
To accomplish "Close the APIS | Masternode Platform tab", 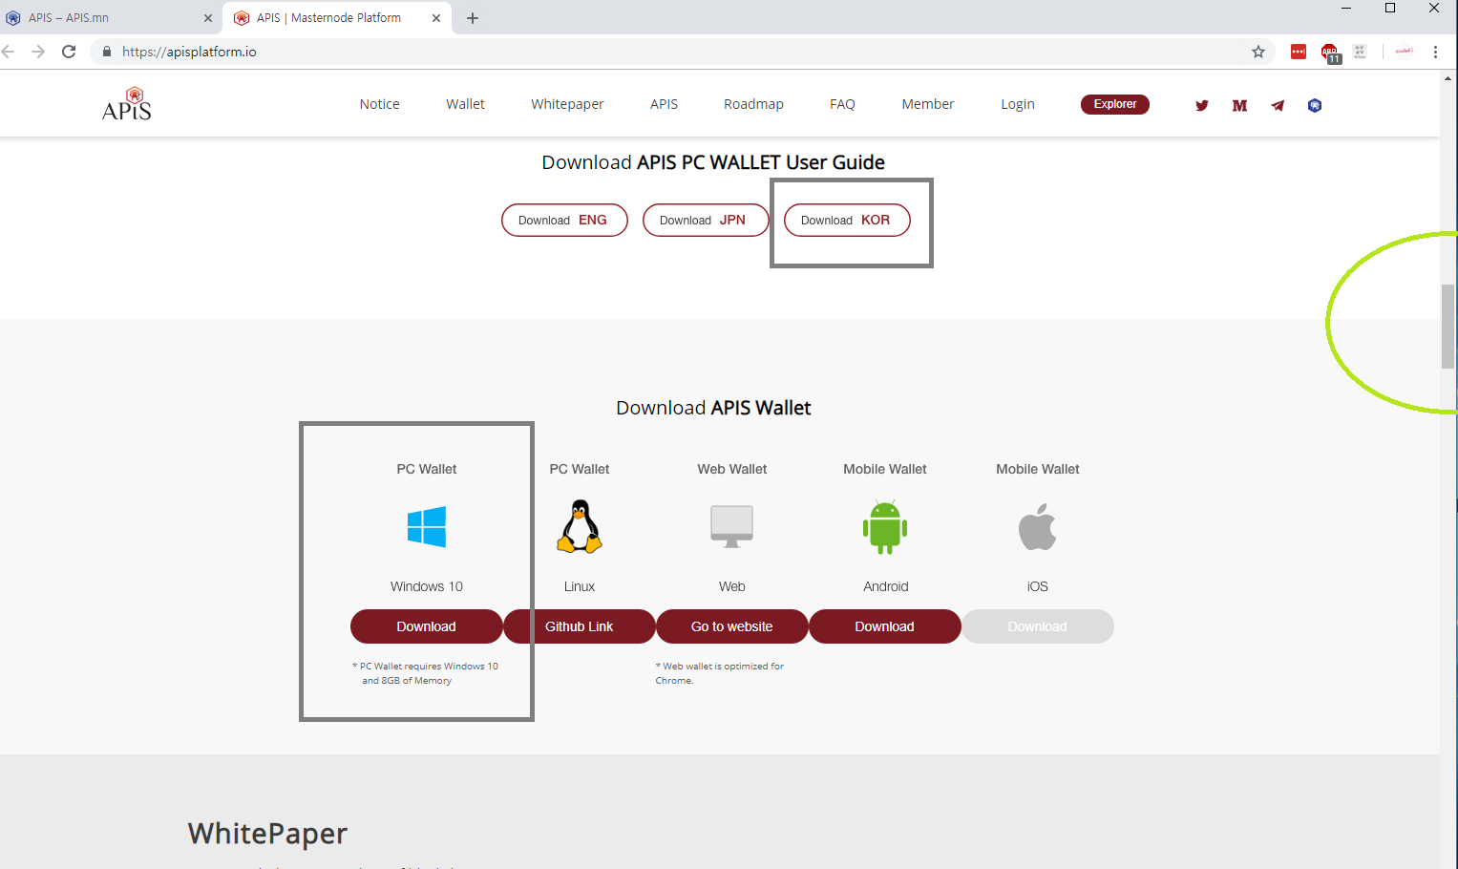I will click(x=436, y=18).
